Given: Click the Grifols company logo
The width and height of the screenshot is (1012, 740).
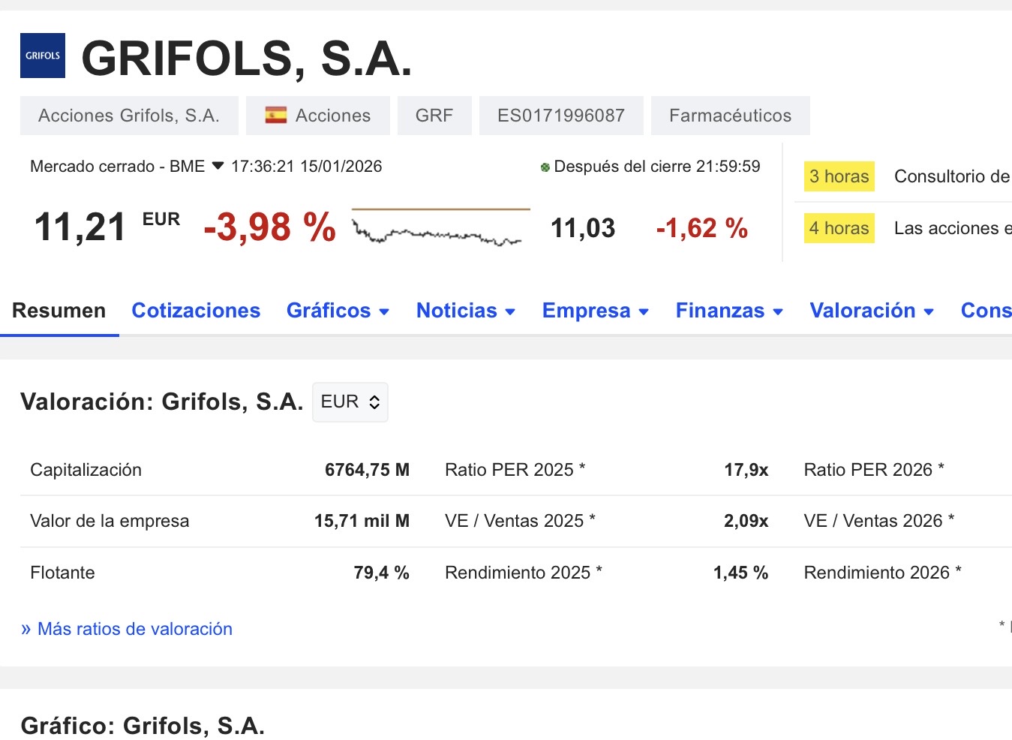Looking at the screenshot, I should (43, 56).
